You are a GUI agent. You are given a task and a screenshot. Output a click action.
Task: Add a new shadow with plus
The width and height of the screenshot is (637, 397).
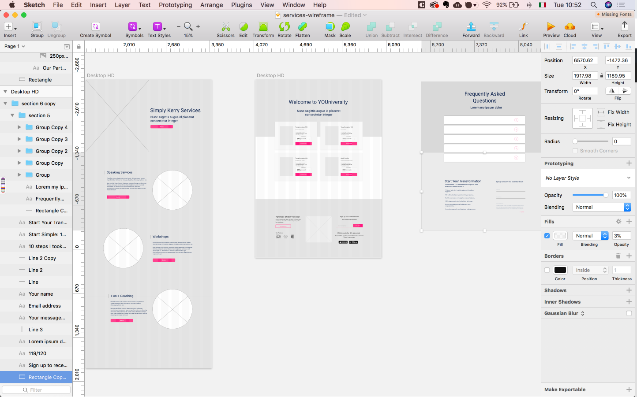[629, 290]
